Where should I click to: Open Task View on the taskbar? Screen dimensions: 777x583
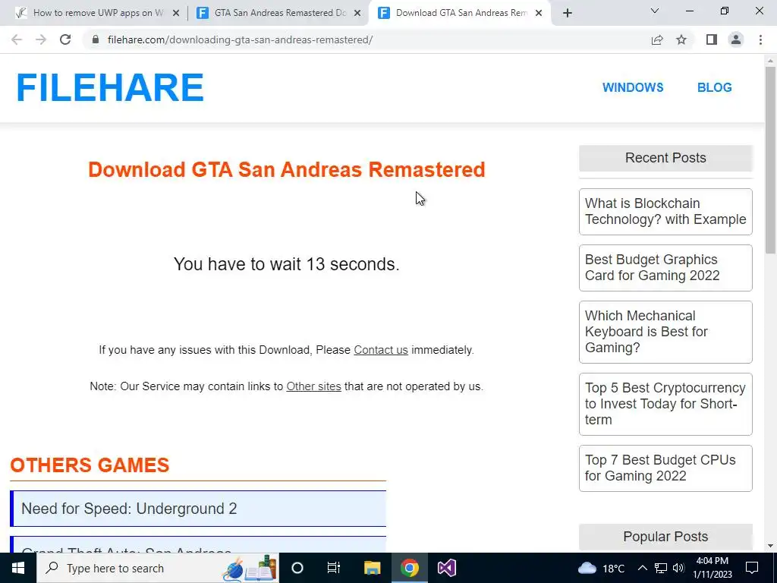coord(334,568)
